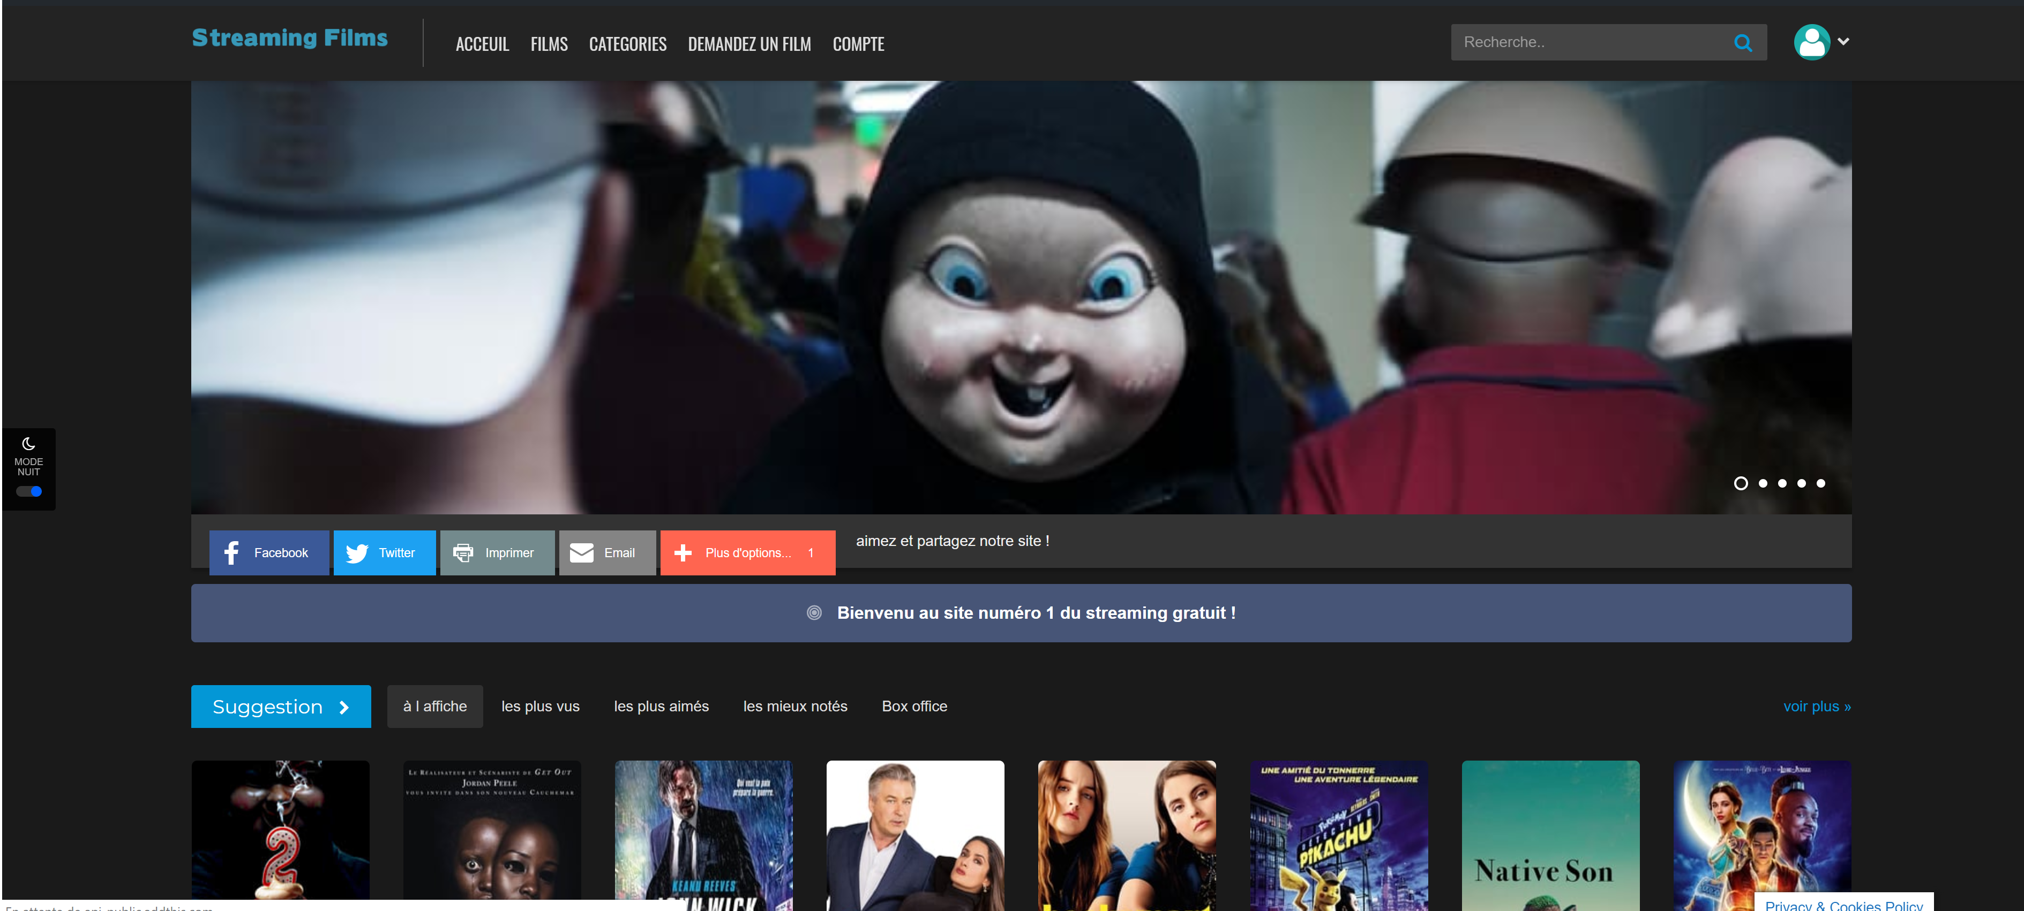The width and height of the screenshot is (2024, 911).
Task: Switch to the Box office tab
Action: (914, 707)
